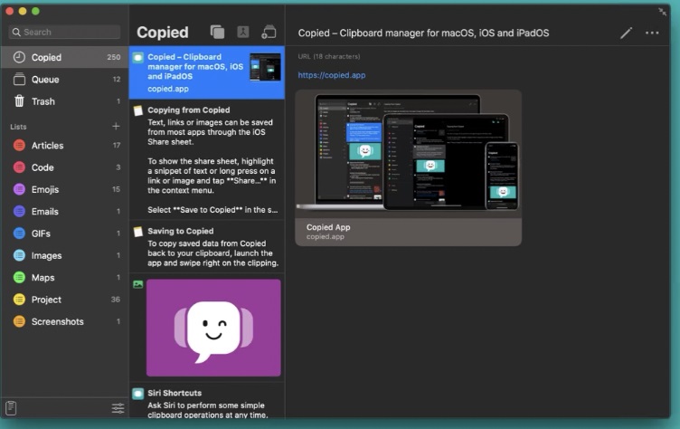
Task: Select the blue GIFs list icon
Action: tap(19, 234)
